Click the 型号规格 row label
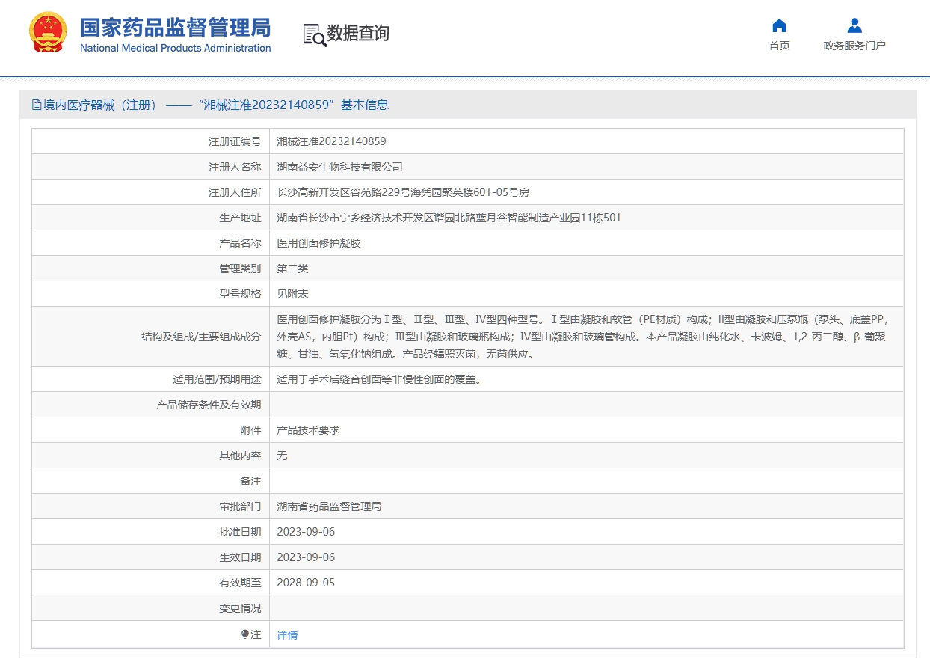930x671 pixels. 240,294
